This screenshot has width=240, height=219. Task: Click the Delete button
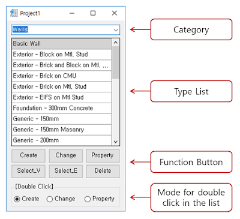click(x=103, y=171)
